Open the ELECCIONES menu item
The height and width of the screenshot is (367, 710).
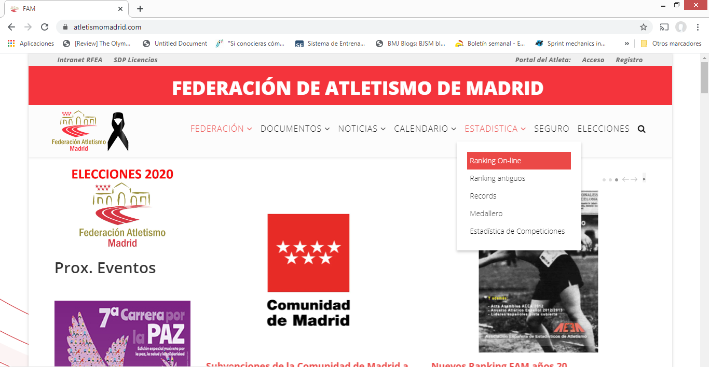[x=604, y=129]
